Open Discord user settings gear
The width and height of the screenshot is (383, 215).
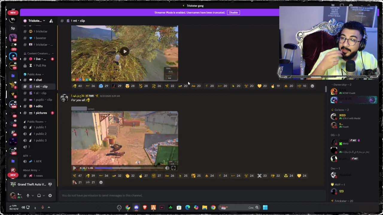[50, 196]
